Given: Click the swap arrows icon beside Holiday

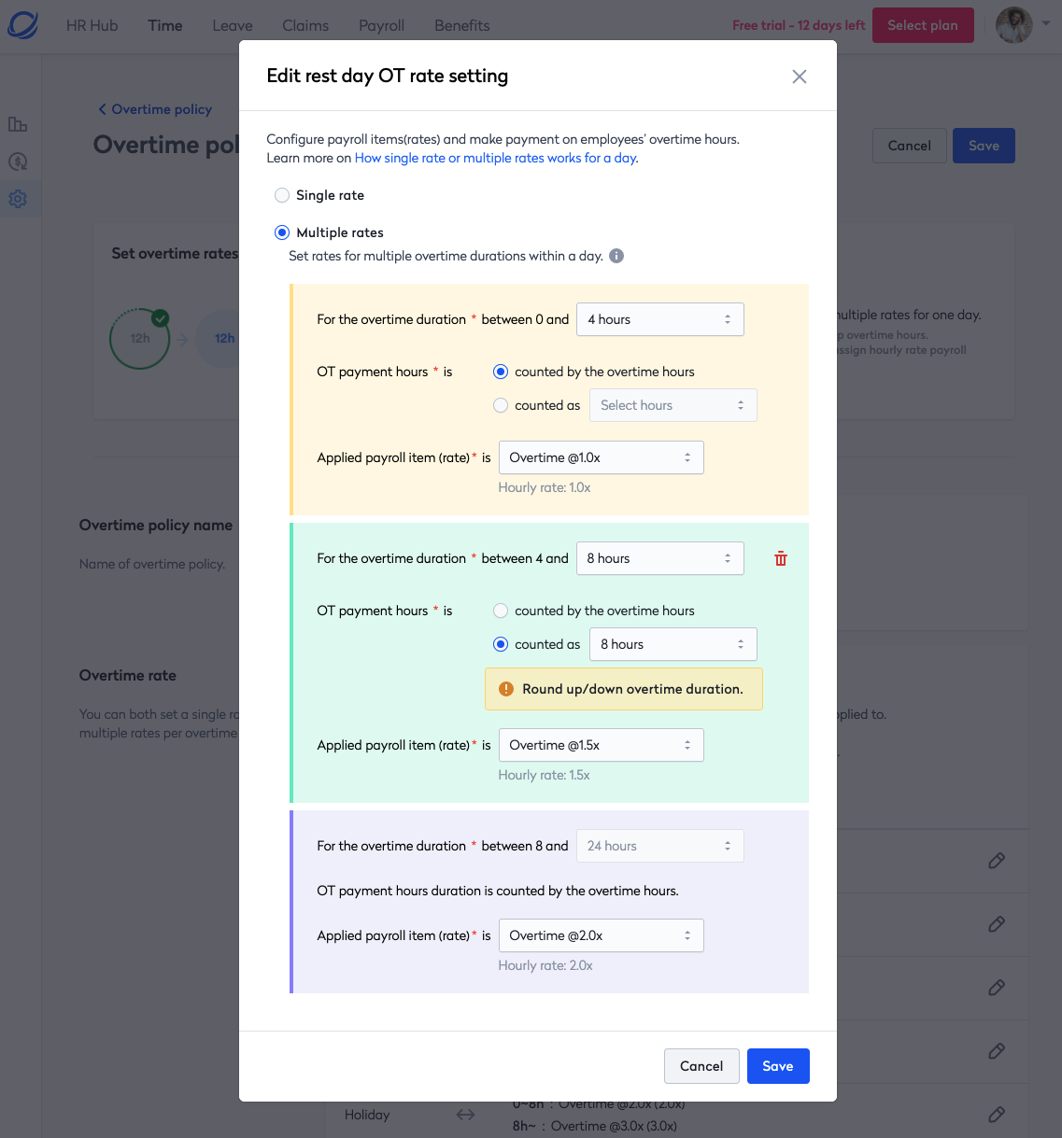Looking at the screenshot, I should point(465,1115).
